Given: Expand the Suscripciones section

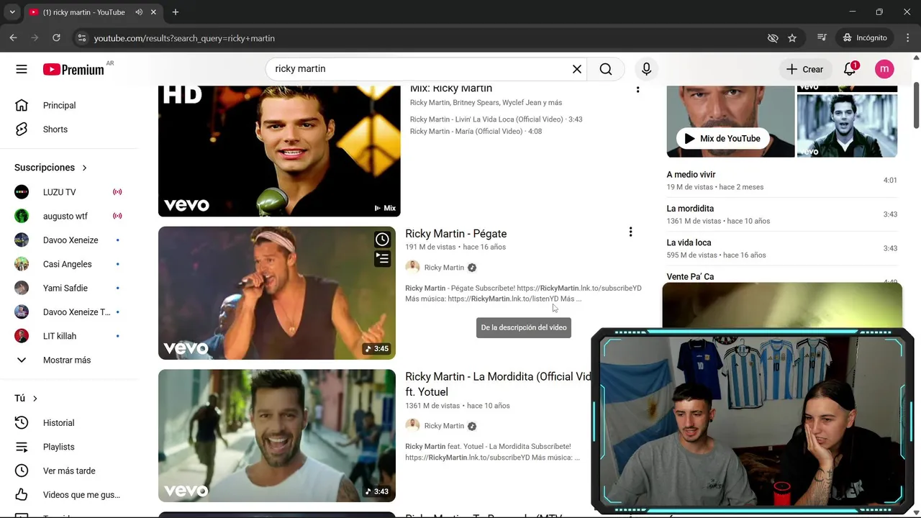Looking at the screenshot, I should point(51,168).
